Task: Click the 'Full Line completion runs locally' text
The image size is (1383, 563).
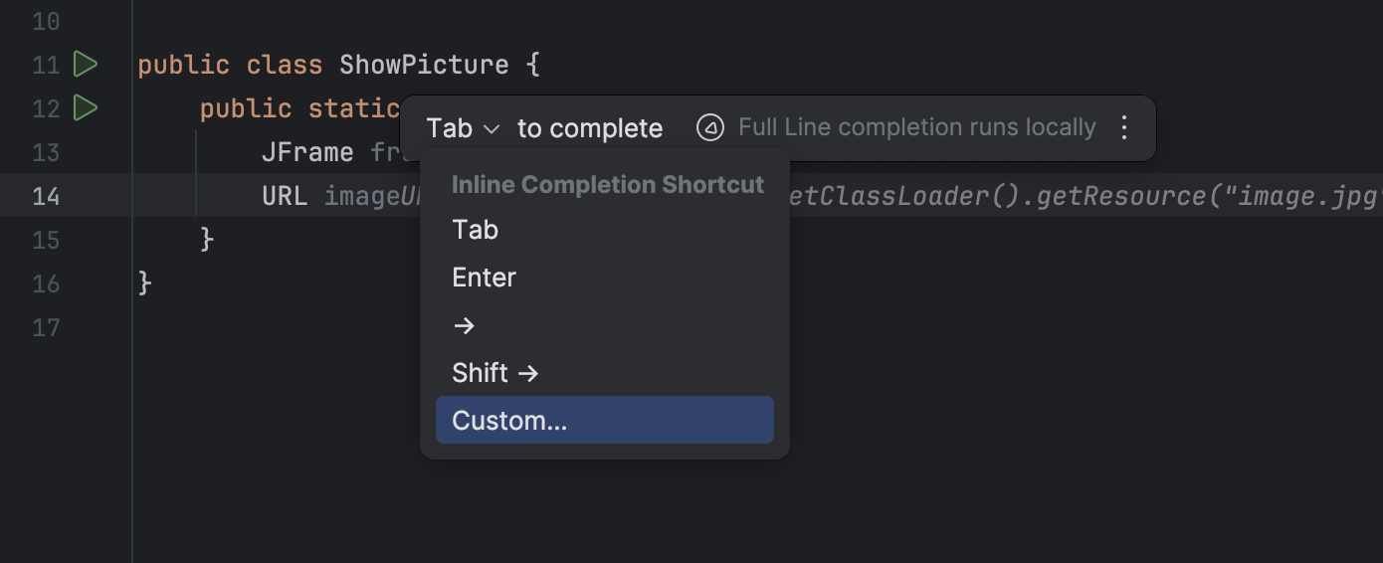Action: click(916, 128)
